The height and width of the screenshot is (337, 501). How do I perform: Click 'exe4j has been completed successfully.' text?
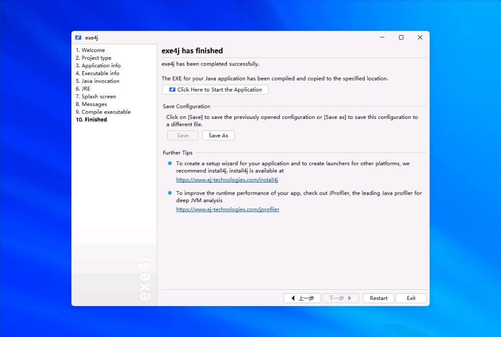click(210, 64)
